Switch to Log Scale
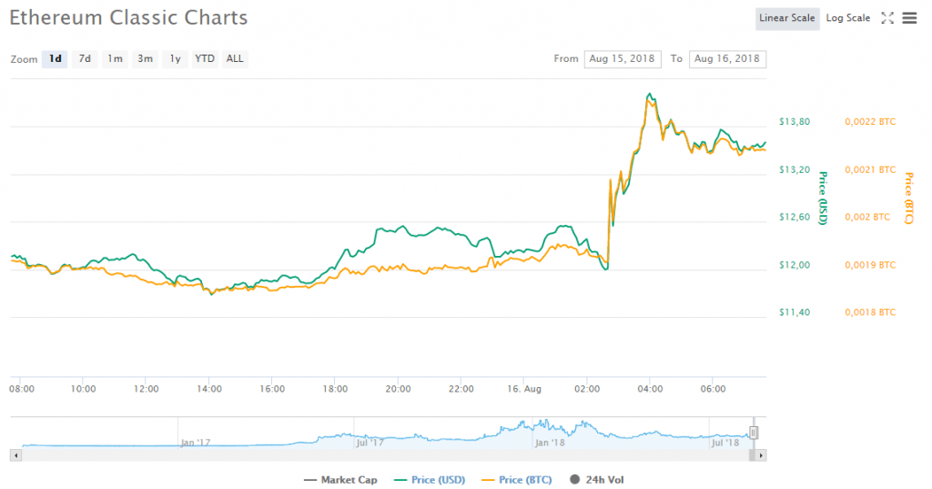This screenshot has width=932, height=489. tap(847, 18)
